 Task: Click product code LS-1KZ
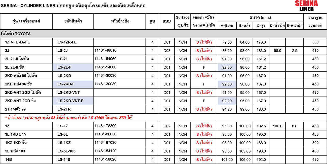(64, 143)
